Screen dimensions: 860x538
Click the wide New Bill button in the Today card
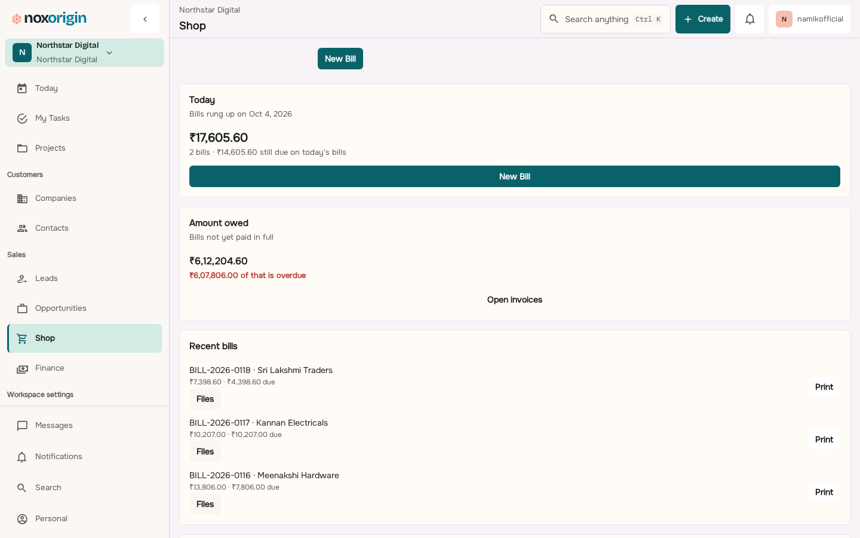tap(515, 176)
